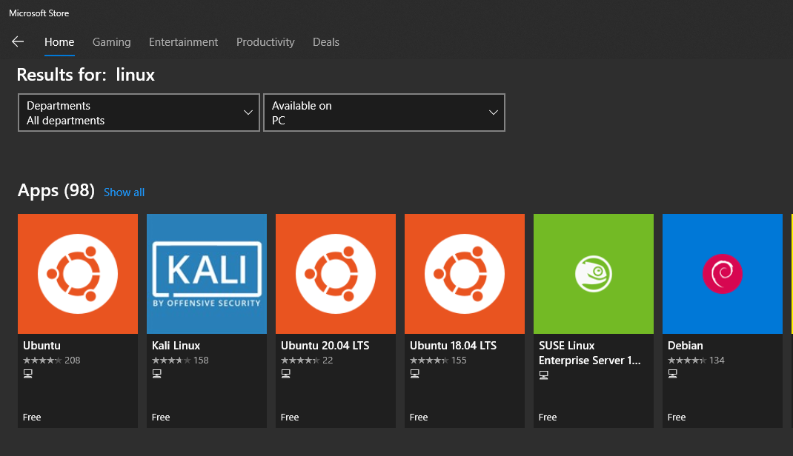Screen dimensions: 793x456
Task: Open the Entertainment tab
Action: (x=184, y=42)
